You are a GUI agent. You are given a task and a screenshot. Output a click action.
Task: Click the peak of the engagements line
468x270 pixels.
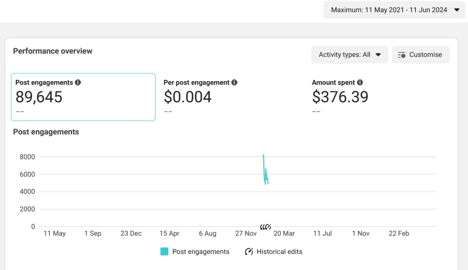point(263,155)
